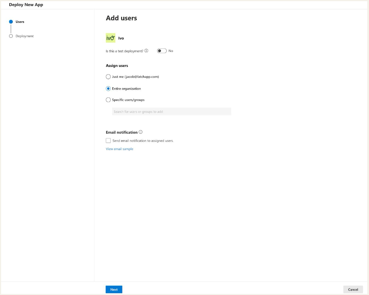Click the empty Deployment step circle

(x=11, y=36)
